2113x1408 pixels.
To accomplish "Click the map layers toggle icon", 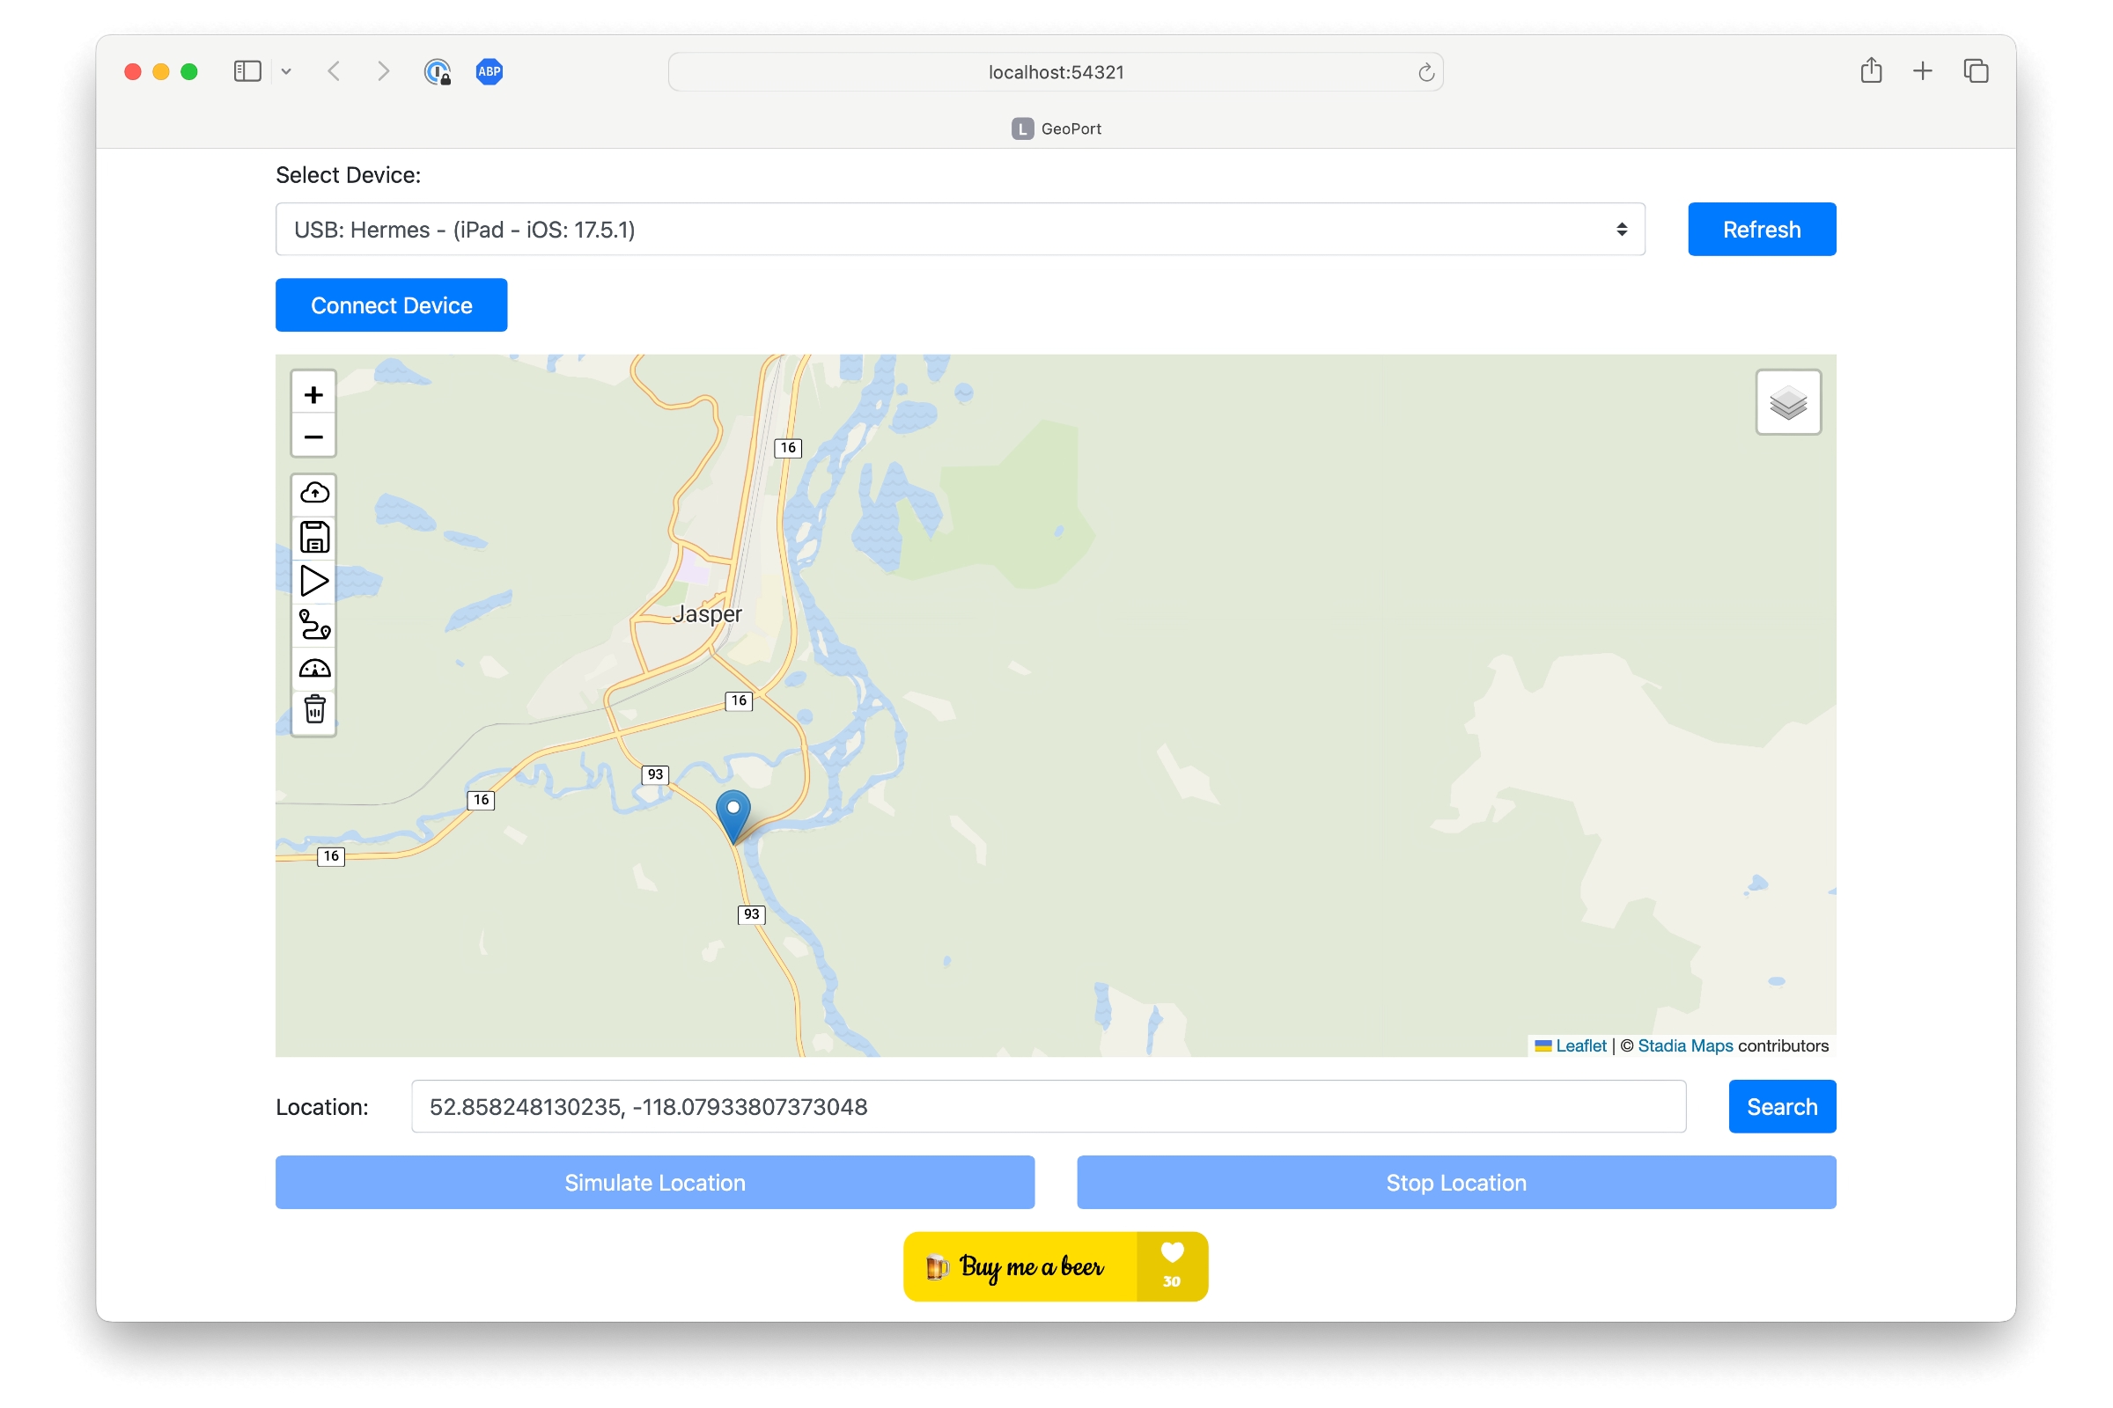I will coord(1787,402).
